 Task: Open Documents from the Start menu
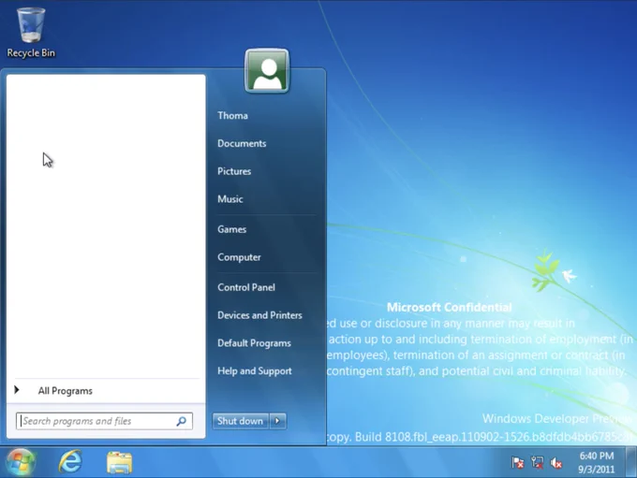point(242,144)
